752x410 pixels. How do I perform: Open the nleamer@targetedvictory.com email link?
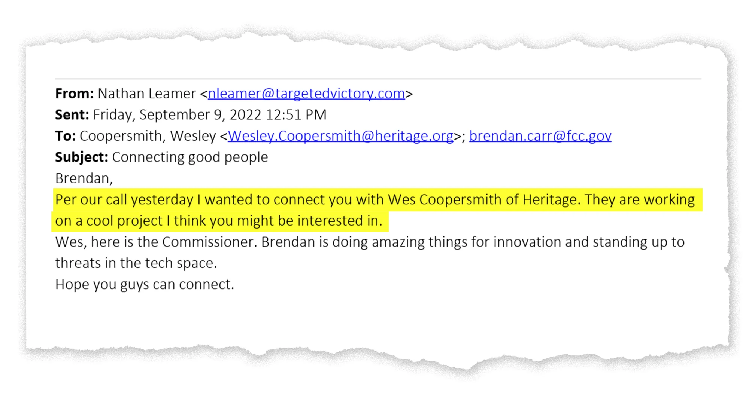[x=306, y=94]
